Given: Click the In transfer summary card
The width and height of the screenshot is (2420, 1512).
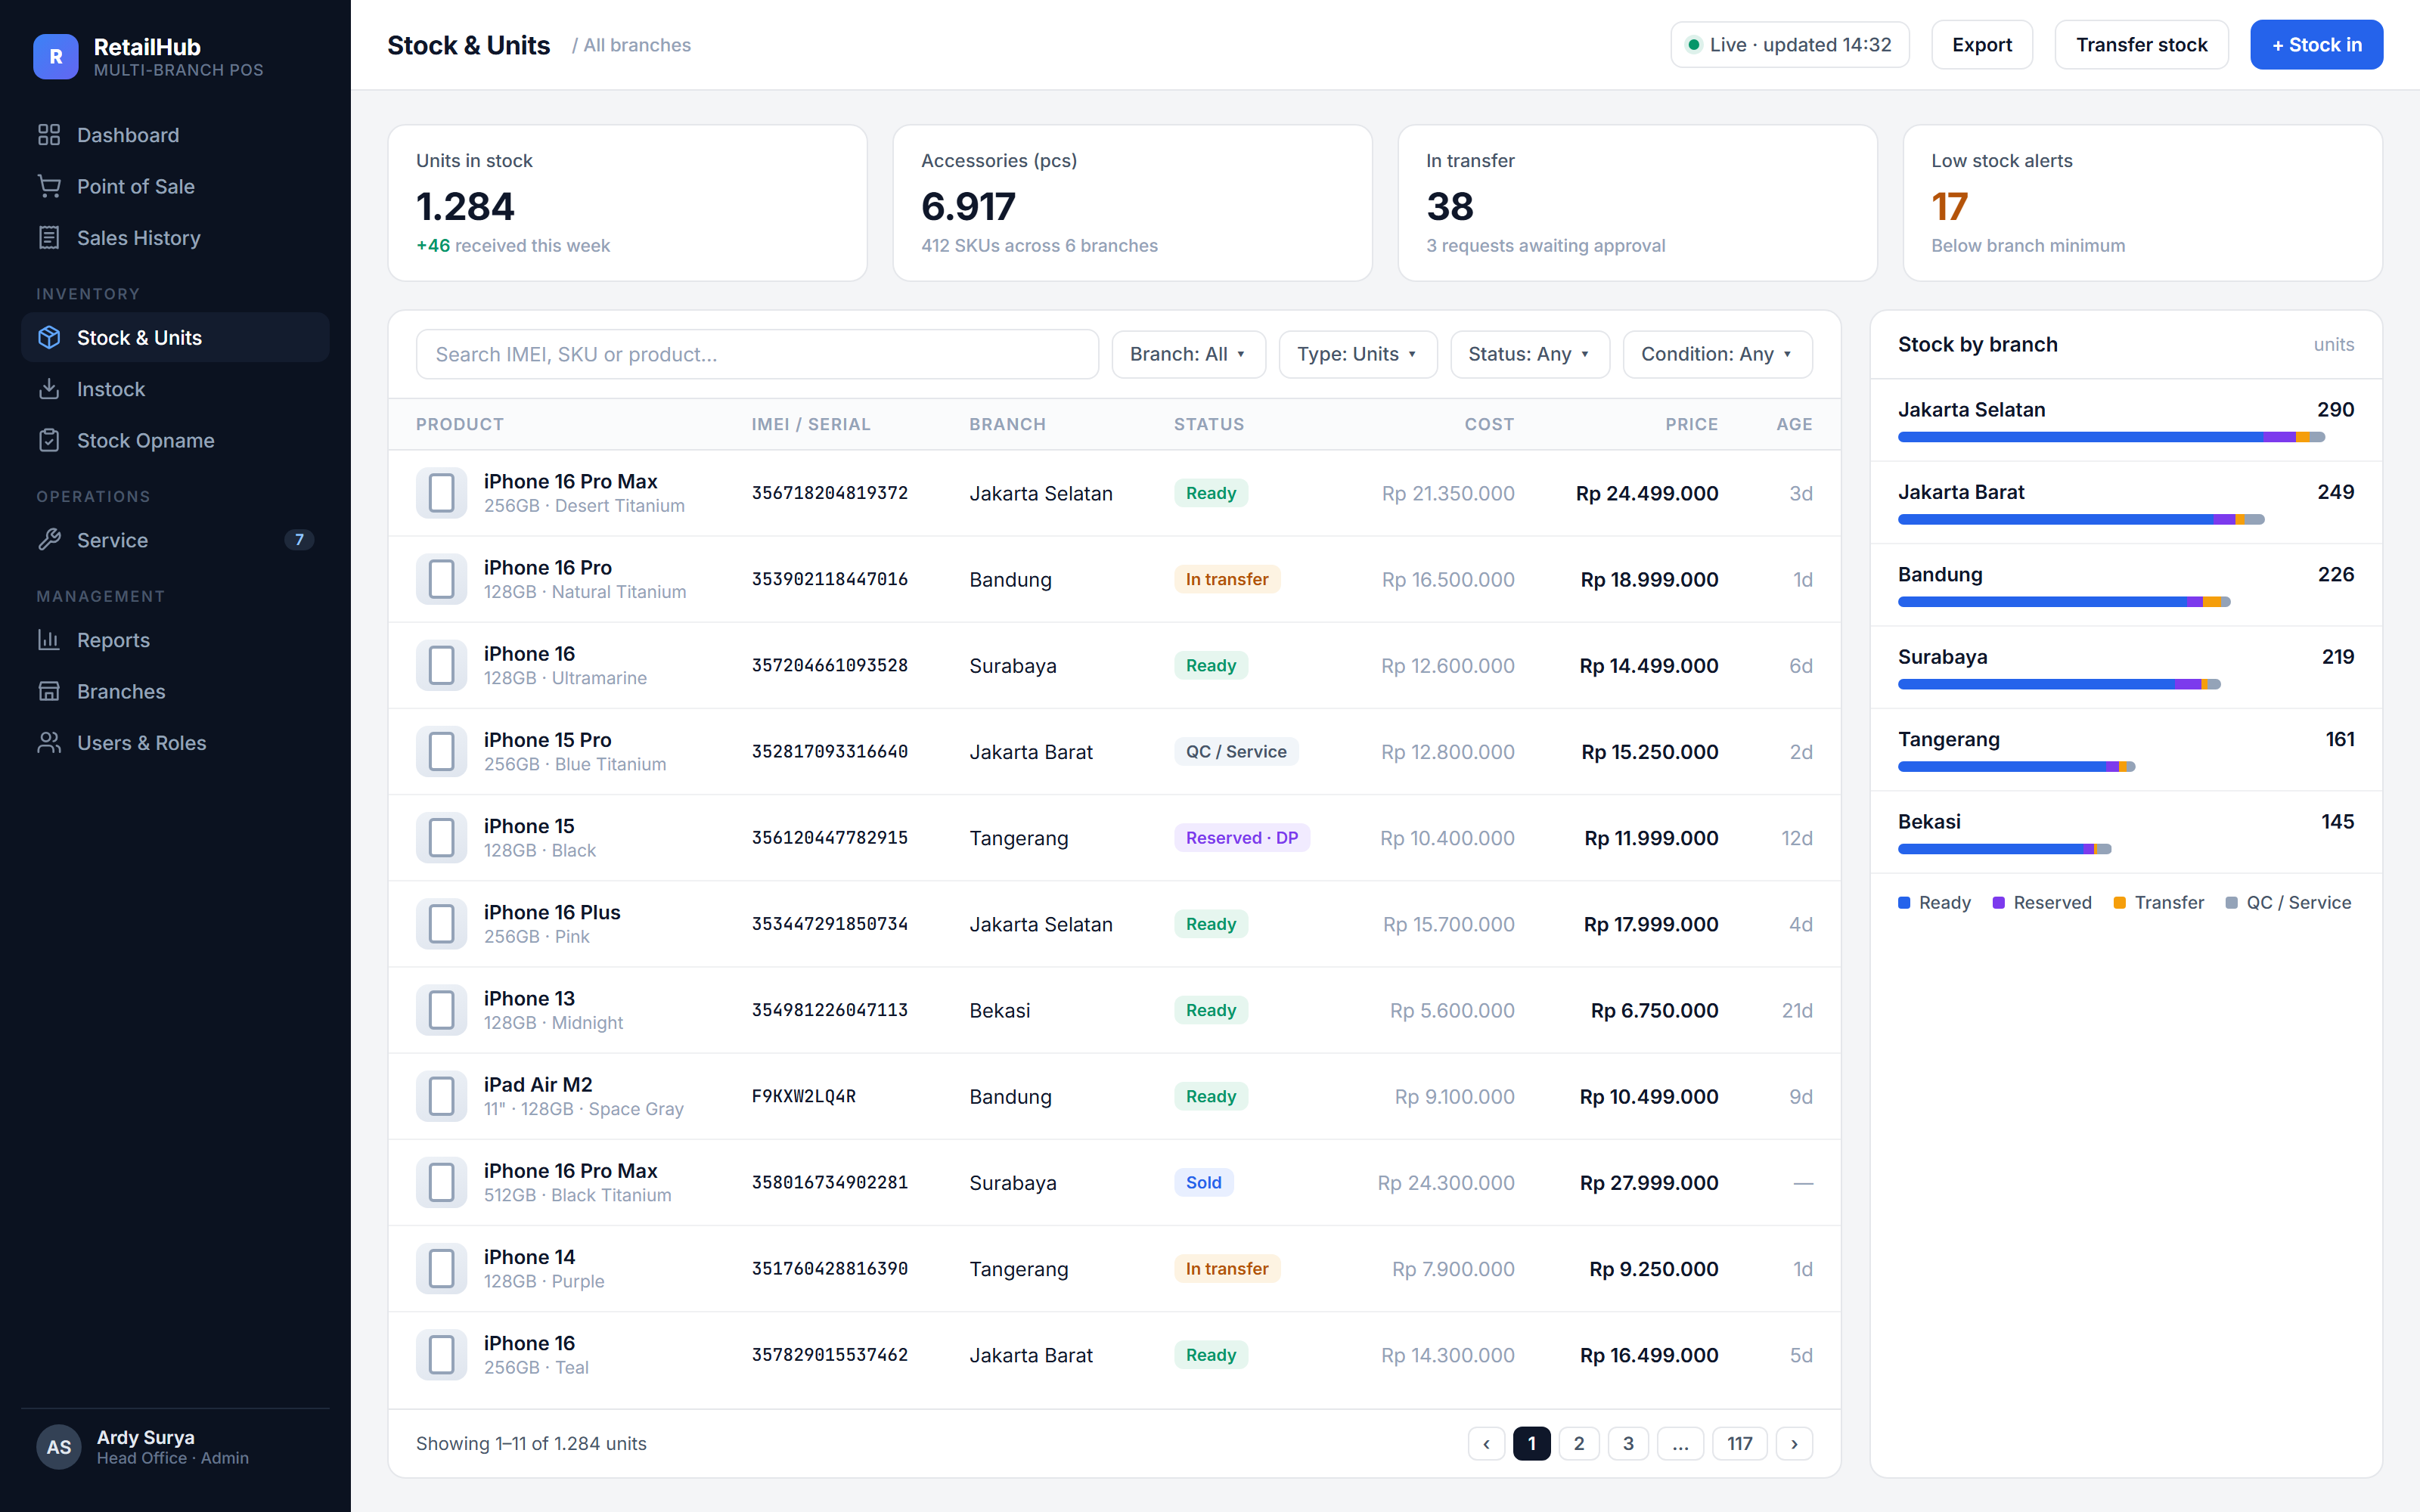Looking at the screenshot, I should pyautogui.click(x=1637, y=203).
